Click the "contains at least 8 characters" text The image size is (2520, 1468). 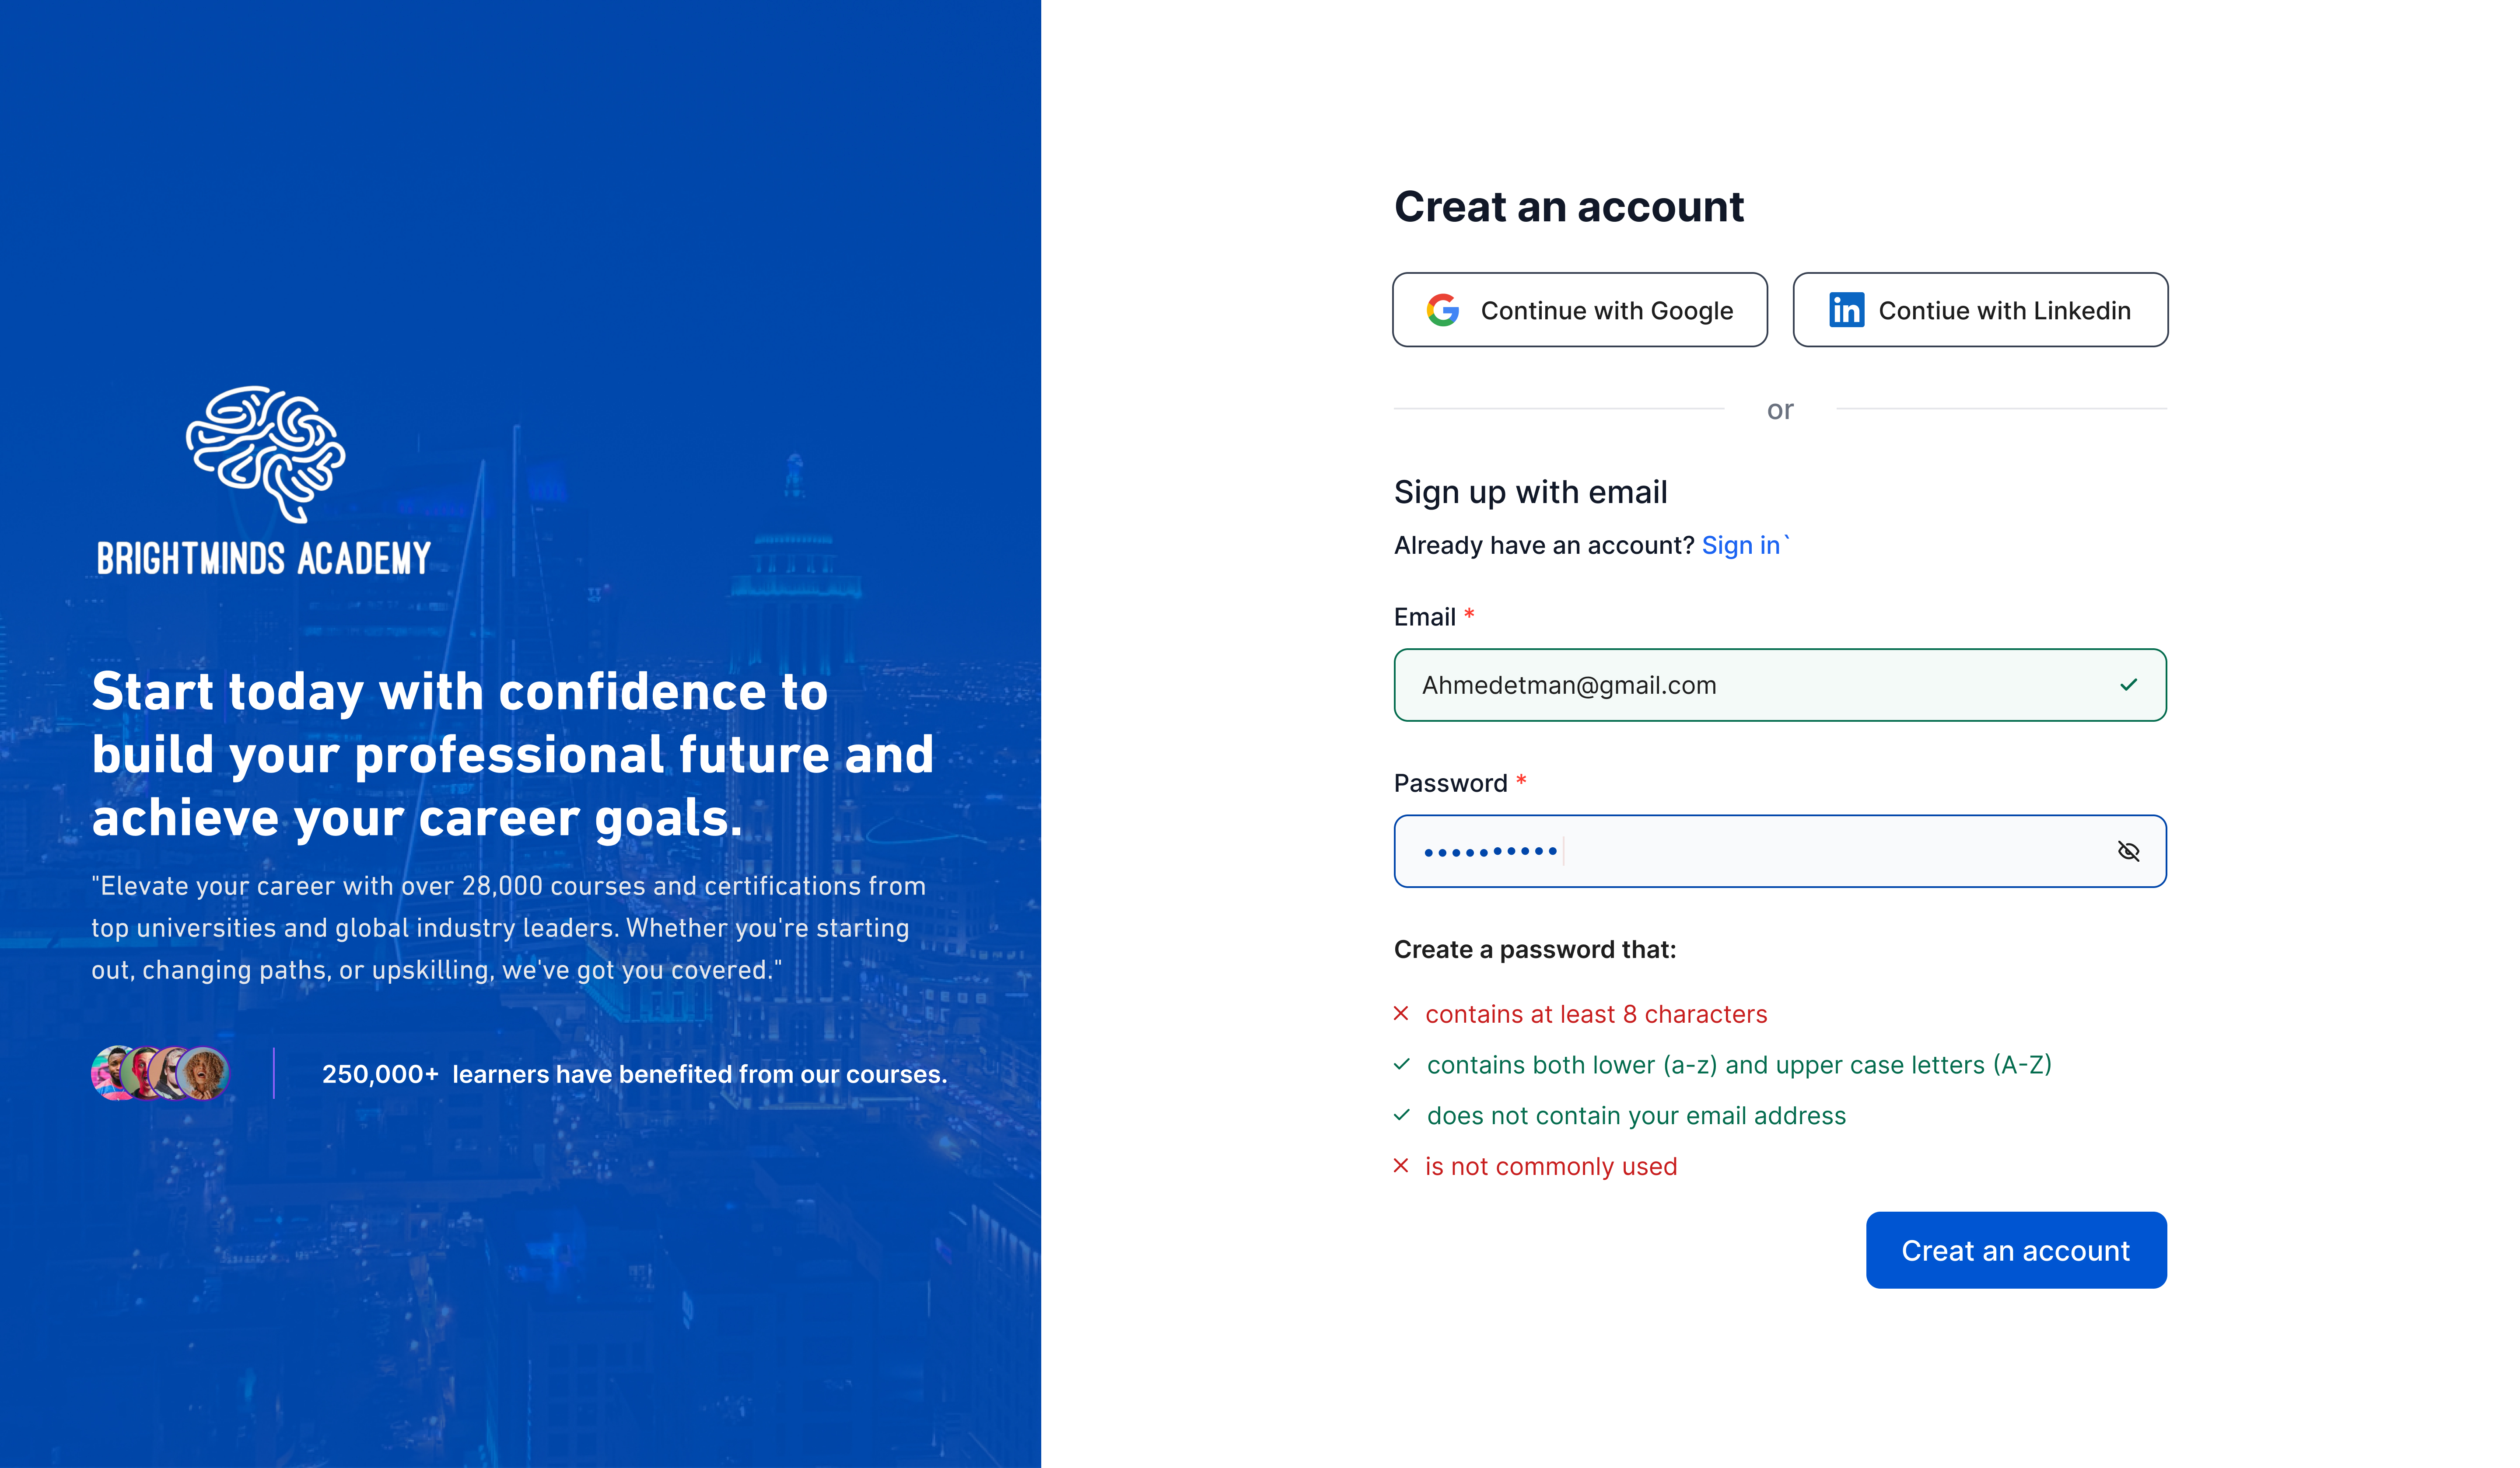1596,1014
